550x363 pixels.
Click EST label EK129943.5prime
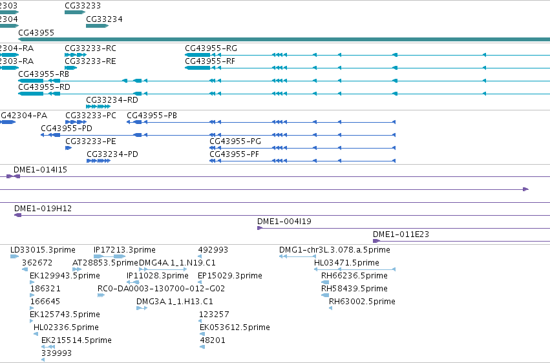[65, 276]
